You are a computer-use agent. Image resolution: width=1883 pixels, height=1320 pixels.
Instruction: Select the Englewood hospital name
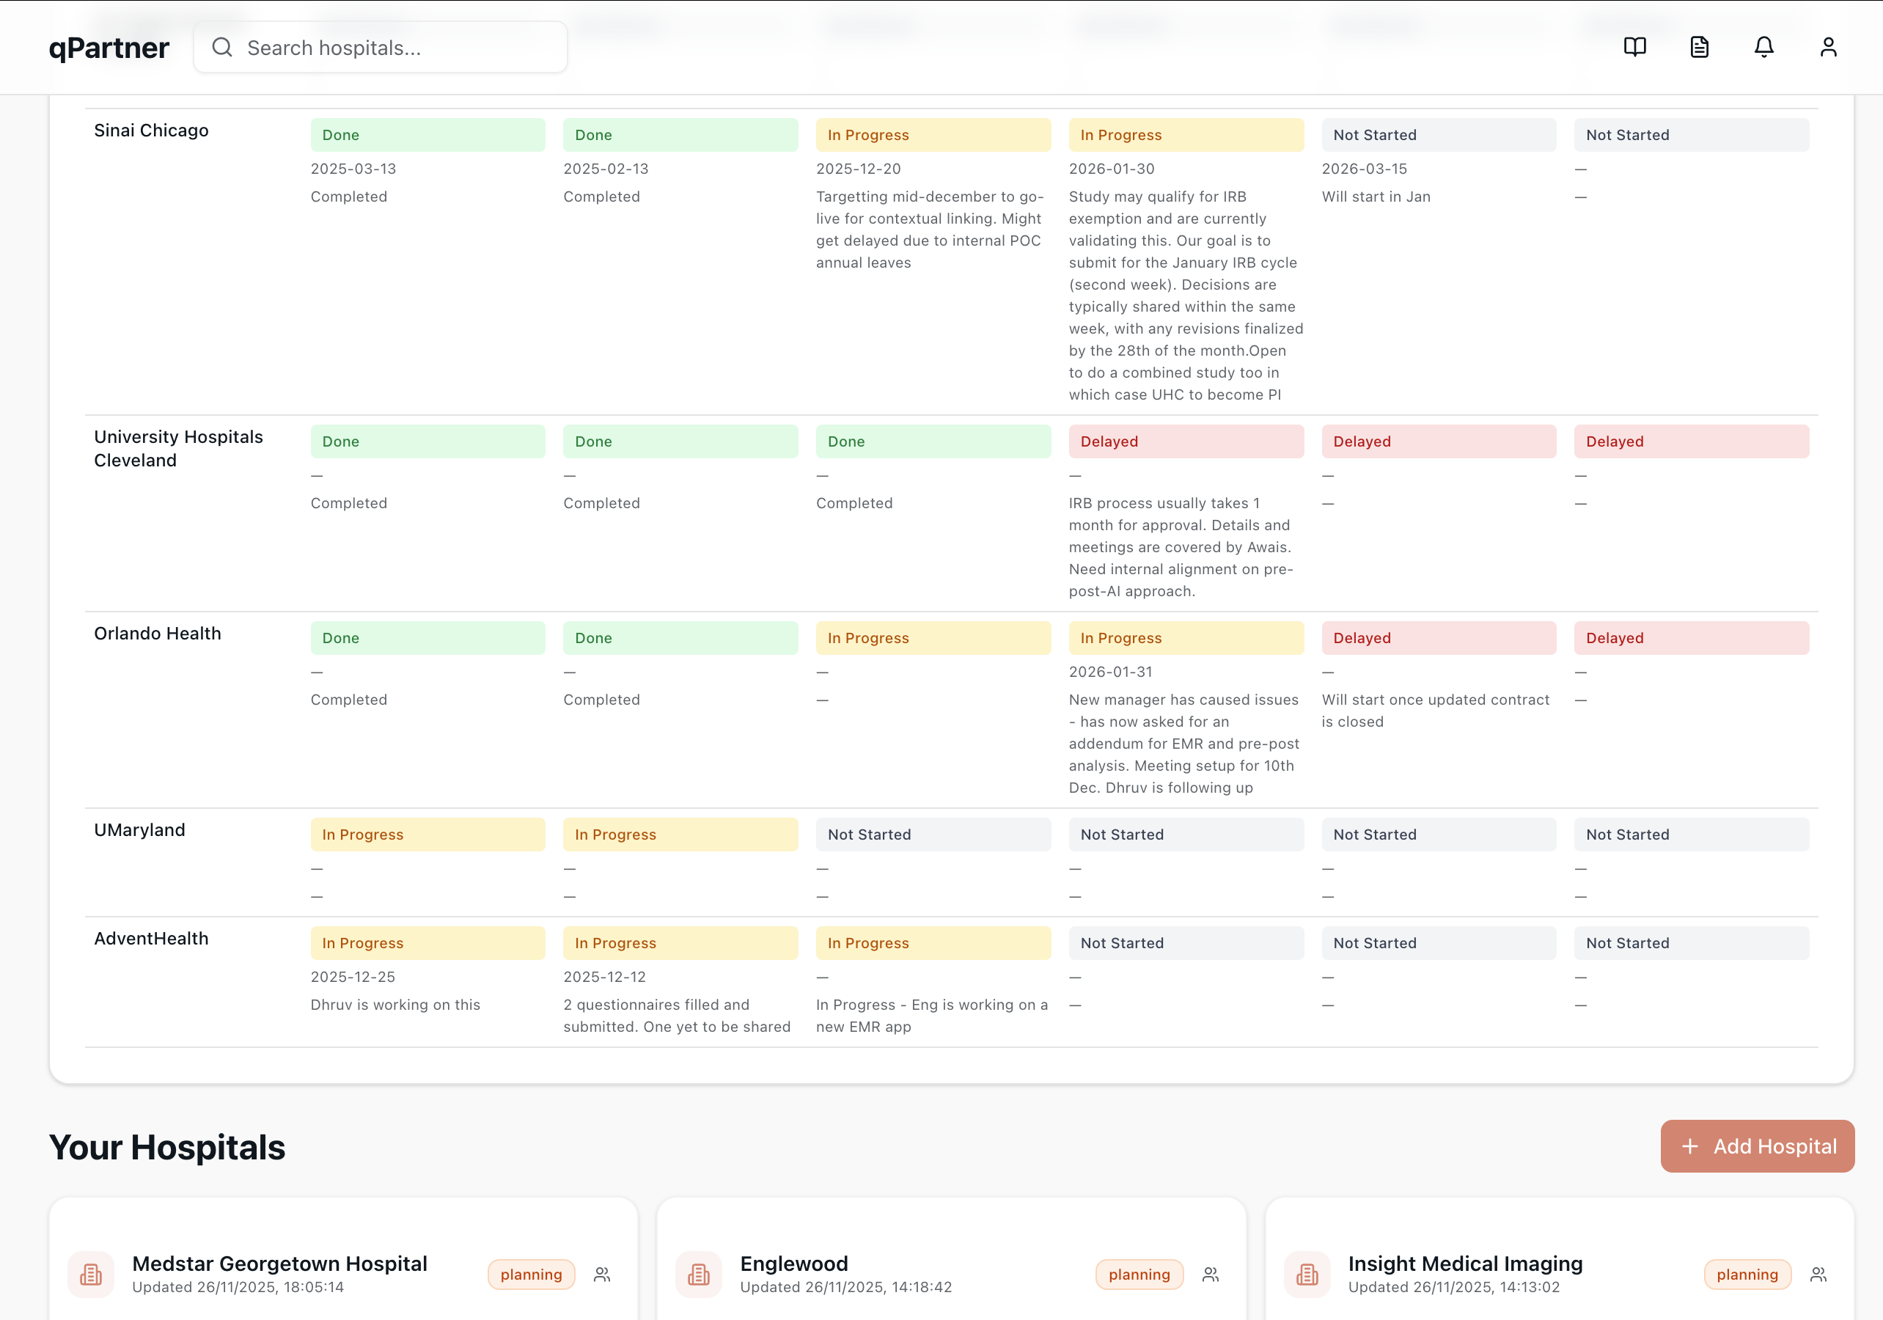tap(793, 1264)
